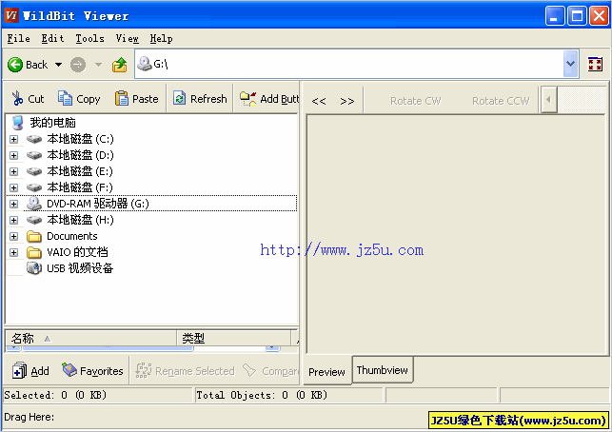This screenshot has width=612, height=432.
Task: Expand 本地磁盘 (C:) tree node
Action: [14, 139]
